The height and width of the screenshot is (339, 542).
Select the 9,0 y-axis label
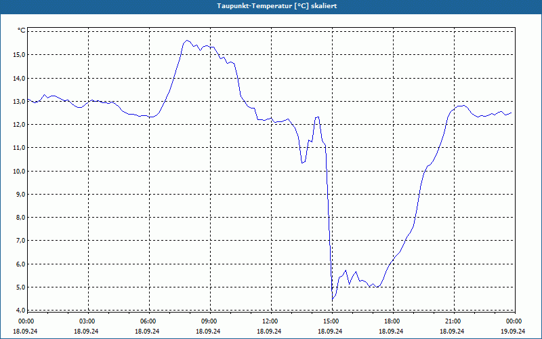click(x=20, y=195)
